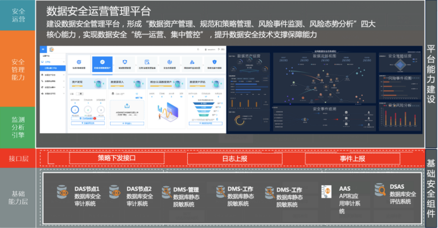Expand the last sidebar menu item chevron
This screenshot has width=438, height=228.
click(x=64, y=93)
